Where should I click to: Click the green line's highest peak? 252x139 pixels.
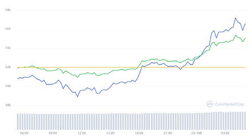click(235, 35)
